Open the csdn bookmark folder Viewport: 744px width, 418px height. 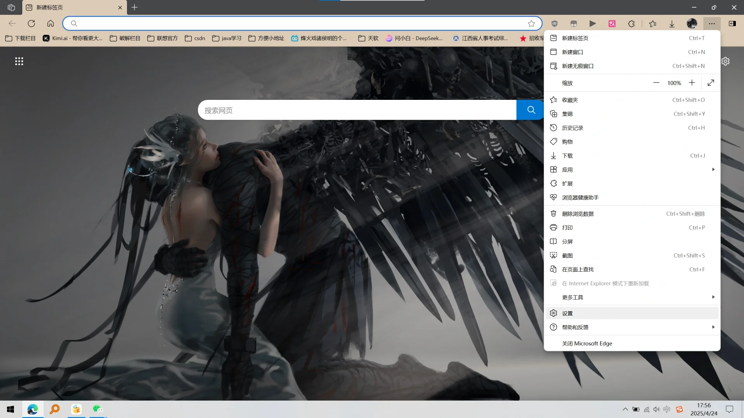[x=195, y=38]
